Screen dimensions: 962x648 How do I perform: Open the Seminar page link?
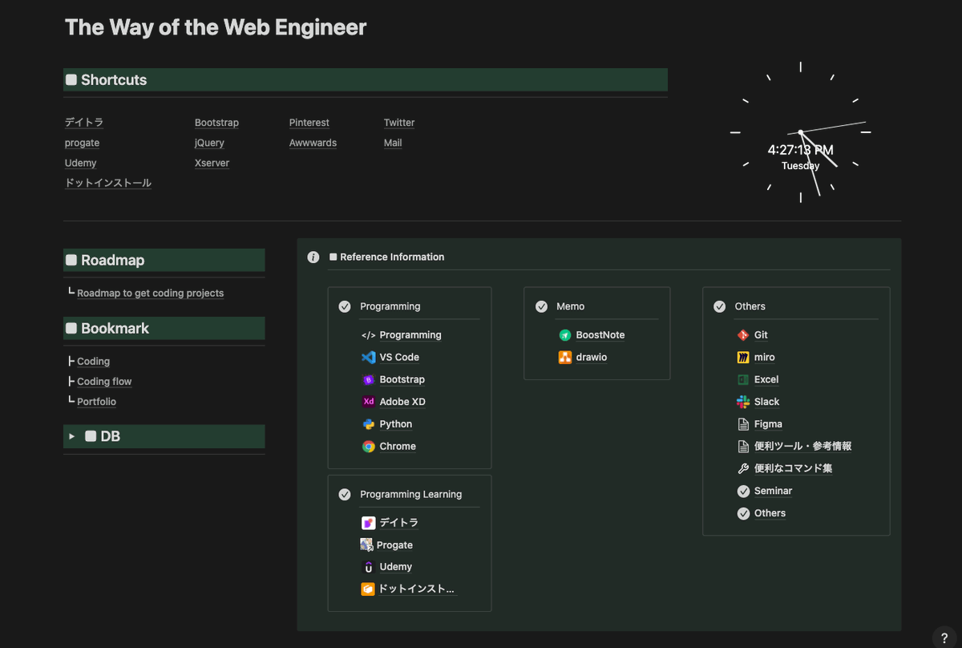tap(774, 492)
